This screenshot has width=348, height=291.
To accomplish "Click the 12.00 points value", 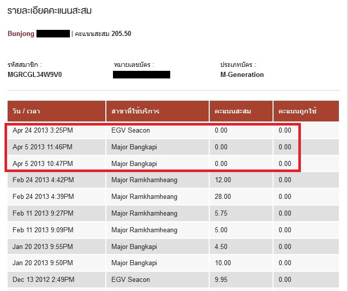I will click(222, 180).
